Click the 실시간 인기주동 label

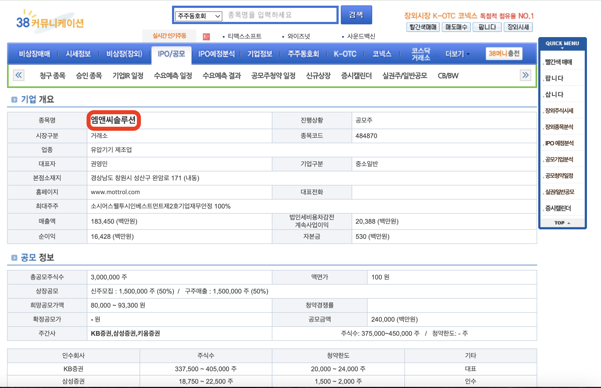point(169,36)
